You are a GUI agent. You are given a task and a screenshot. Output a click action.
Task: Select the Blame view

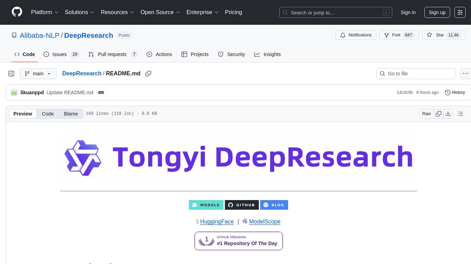click(71, 114)
